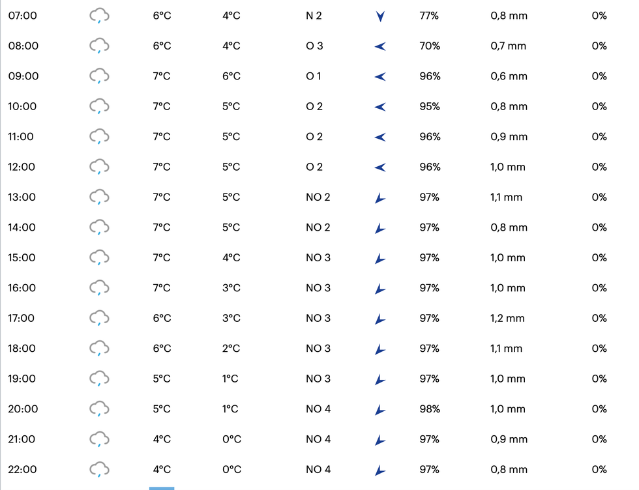639x490 pixels.
Task: Select the 14:00 hour row time
Action: (x=22, y=227)
